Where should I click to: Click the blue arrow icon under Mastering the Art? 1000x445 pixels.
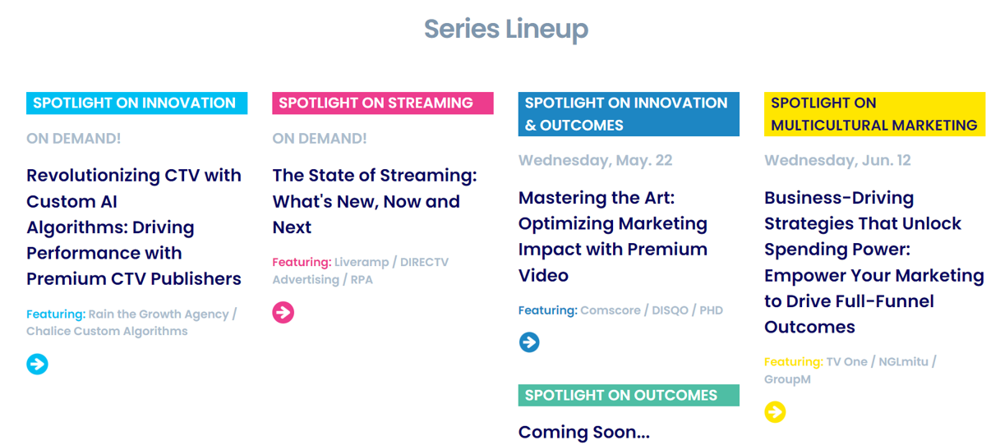529,342
